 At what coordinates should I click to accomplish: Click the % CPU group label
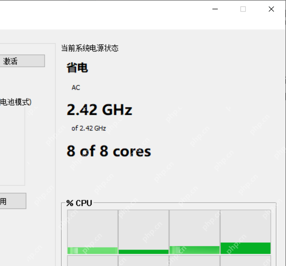coord(79,203)
